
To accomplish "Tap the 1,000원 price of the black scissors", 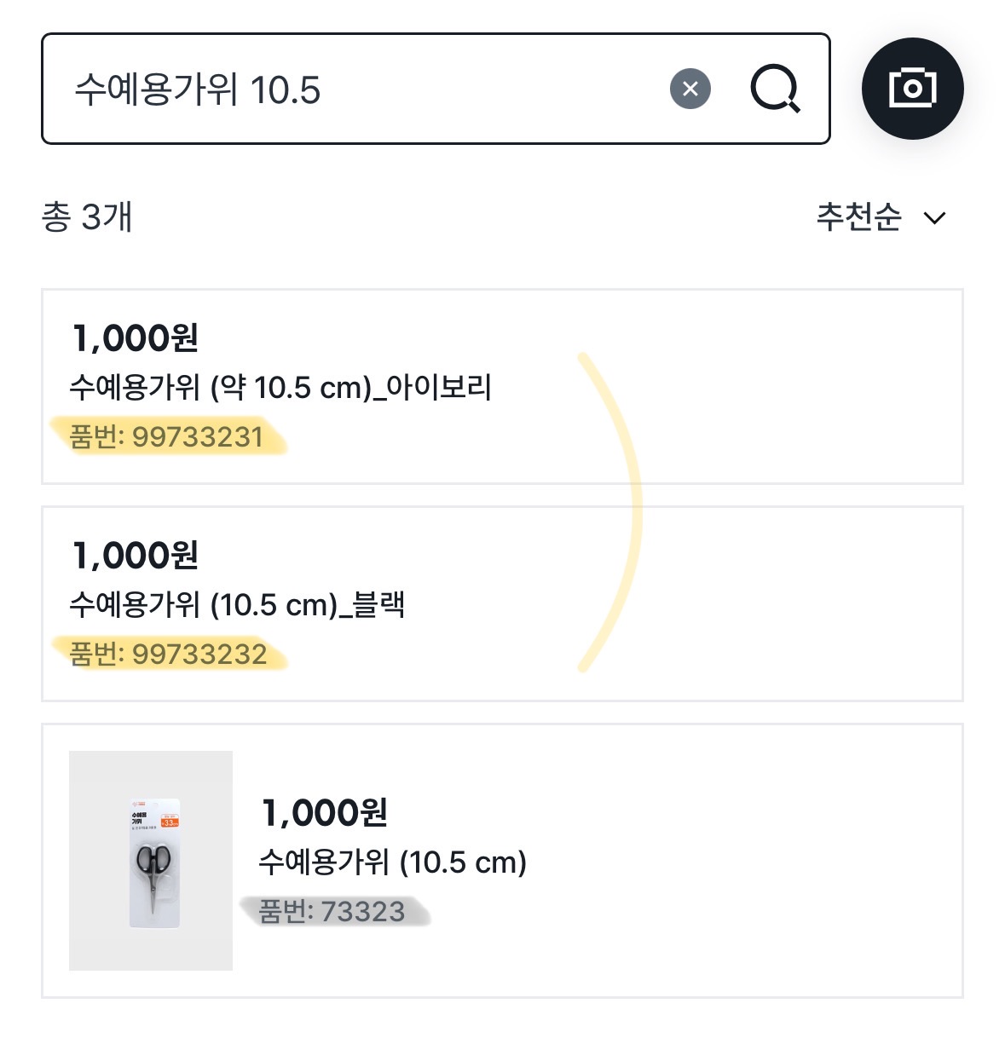I will click(136, 556).
